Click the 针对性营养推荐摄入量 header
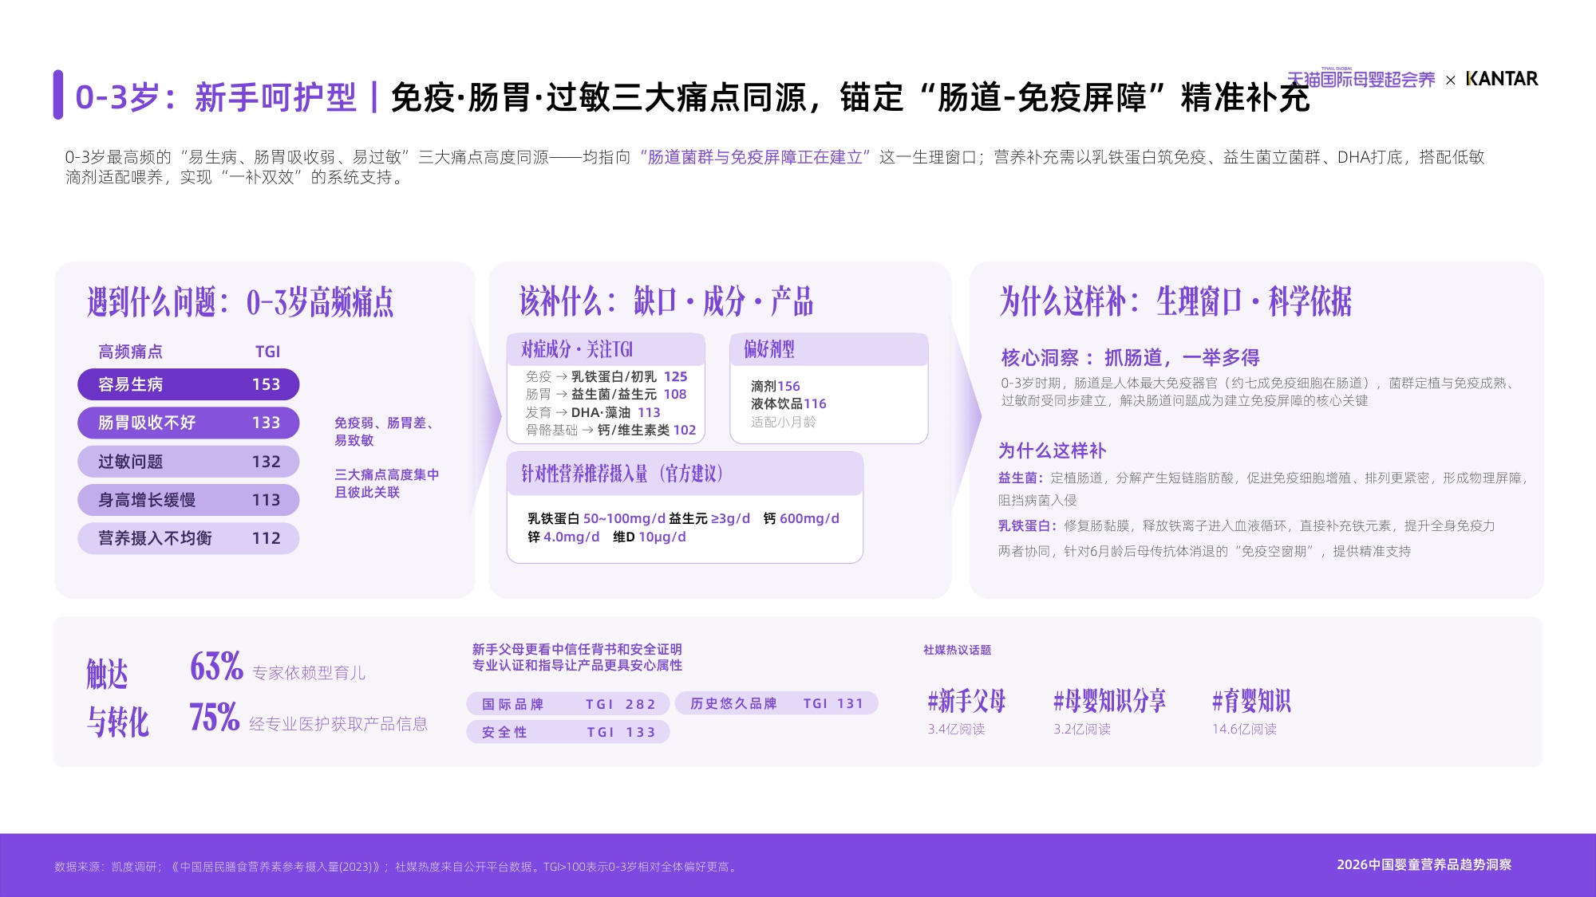The width and height of the screenshot is (1596, 897). (x=685, y=474)
